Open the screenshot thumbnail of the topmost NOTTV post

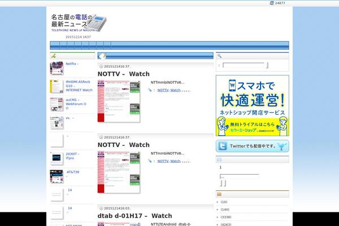coord(119,102)
